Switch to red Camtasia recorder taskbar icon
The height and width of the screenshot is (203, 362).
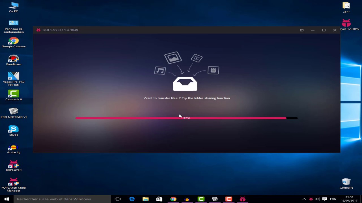point(229,199)
